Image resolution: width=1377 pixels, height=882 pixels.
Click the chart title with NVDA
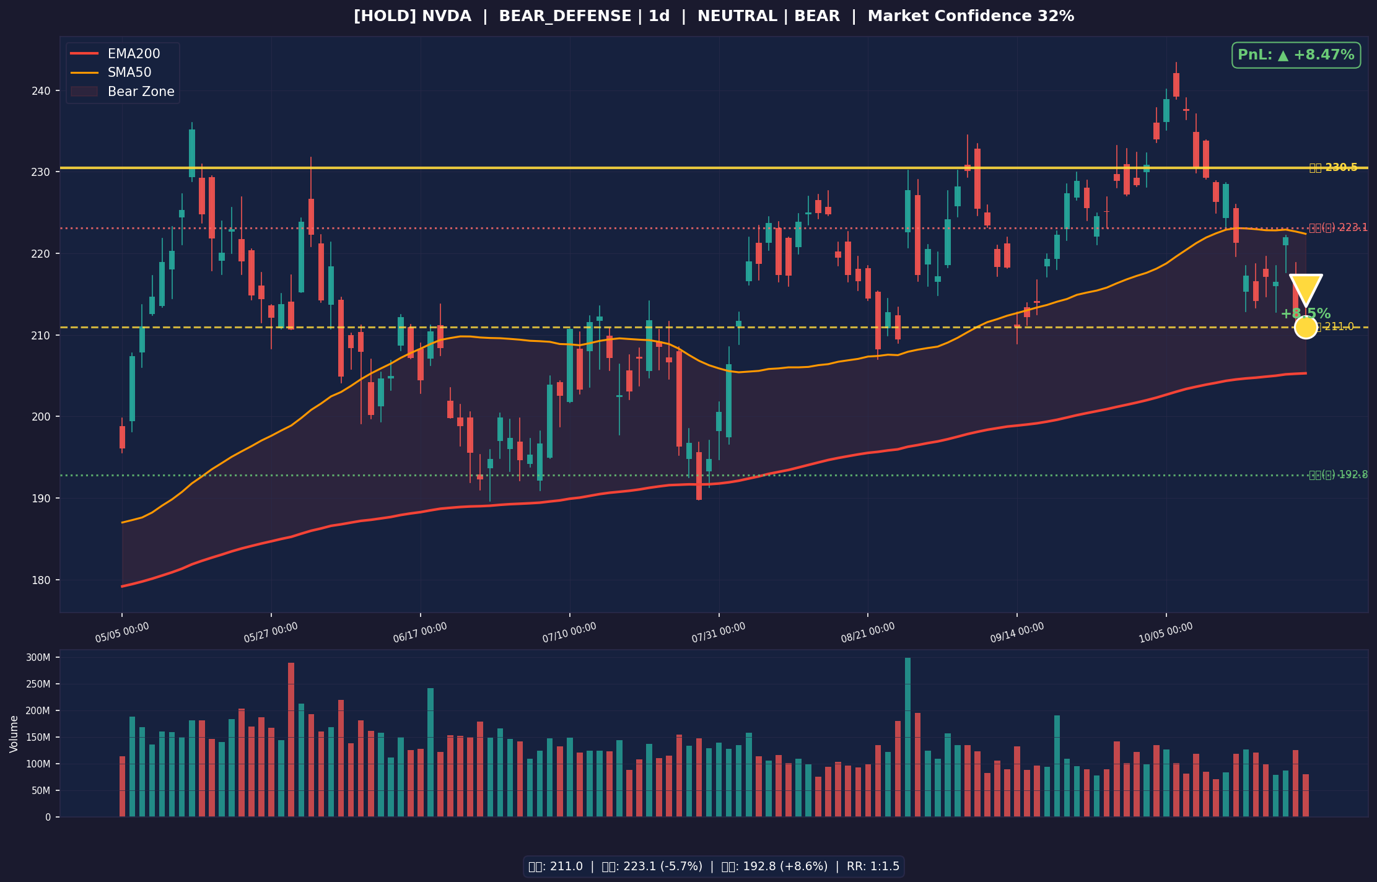[714, 17]
